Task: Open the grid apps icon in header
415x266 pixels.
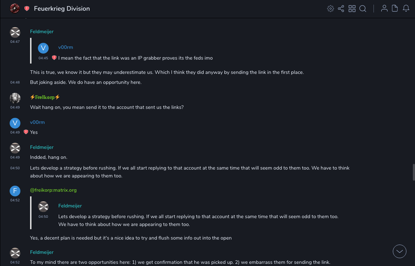Action: tap(352, 9)
